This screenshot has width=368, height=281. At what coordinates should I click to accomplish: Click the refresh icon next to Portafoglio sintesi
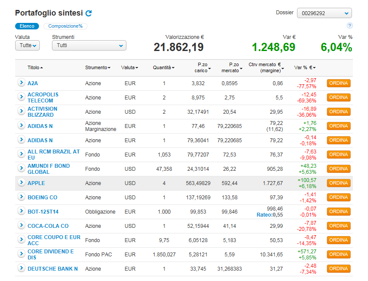[x=88, y=13]
